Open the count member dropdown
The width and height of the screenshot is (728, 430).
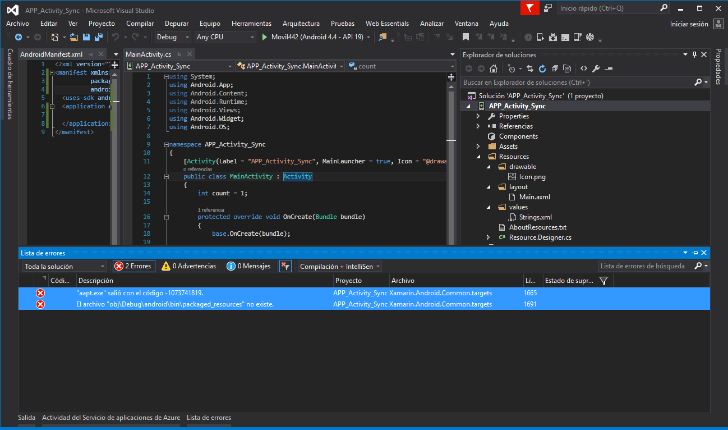pos(402,66)
